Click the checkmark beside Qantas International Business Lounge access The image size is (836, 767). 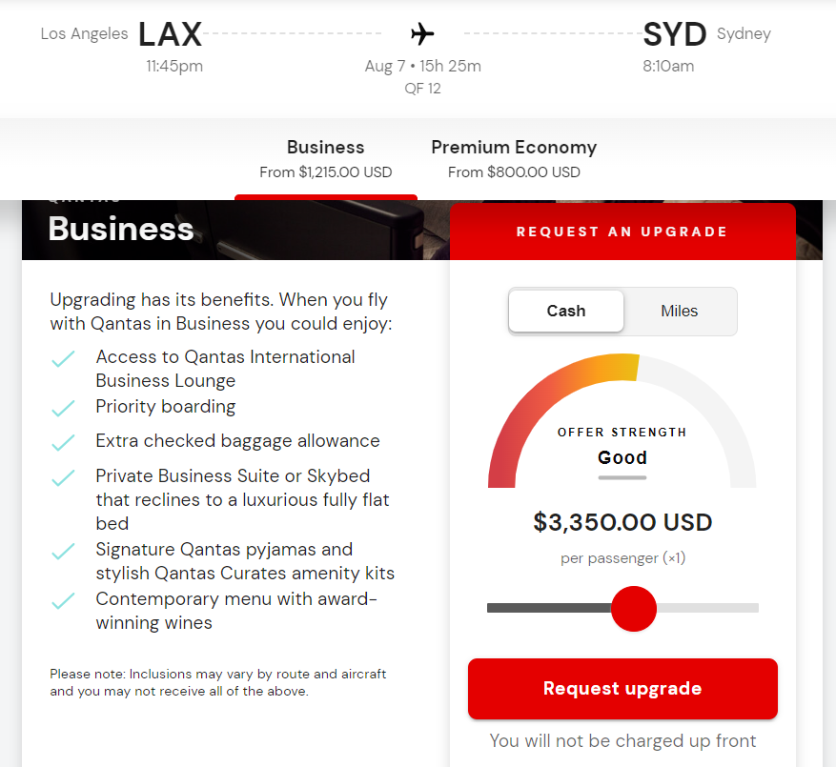click(64, 359)
